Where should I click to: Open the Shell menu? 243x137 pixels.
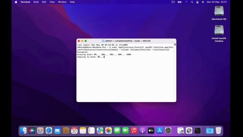(x=36, y=2)
